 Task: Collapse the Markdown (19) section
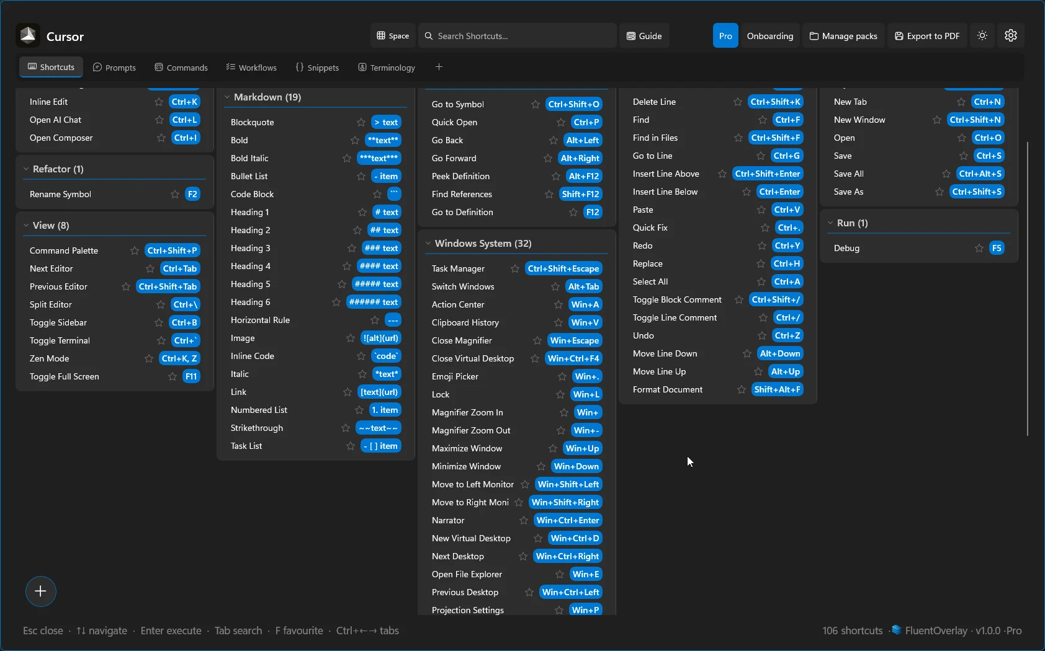point(228,97)
